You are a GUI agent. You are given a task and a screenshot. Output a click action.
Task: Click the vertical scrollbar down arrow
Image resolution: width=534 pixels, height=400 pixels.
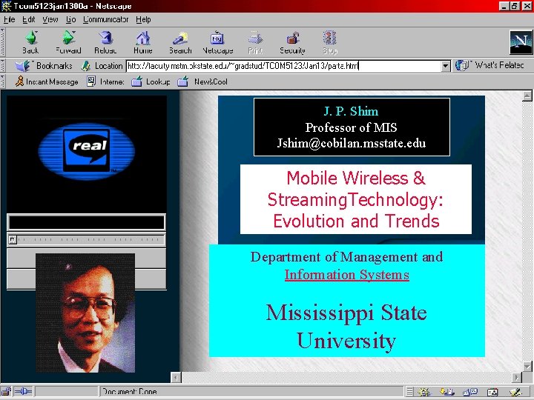[527, 367]
